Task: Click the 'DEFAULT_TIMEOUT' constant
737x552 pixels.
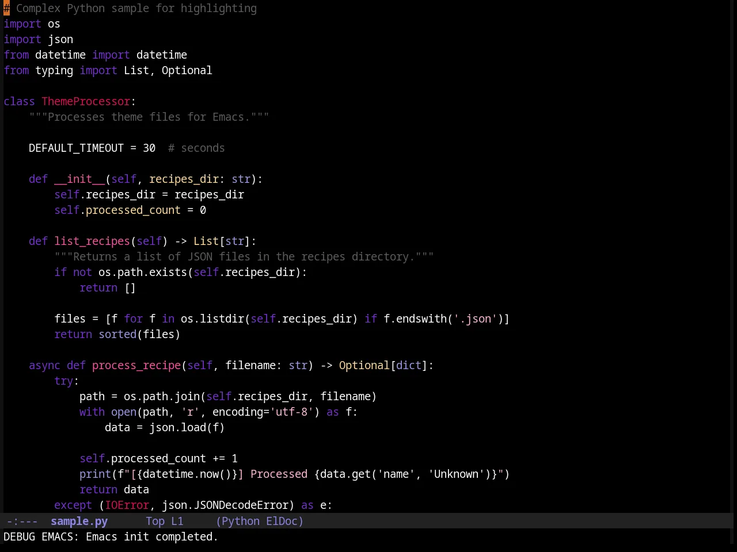Action: [x=76, y=148]
